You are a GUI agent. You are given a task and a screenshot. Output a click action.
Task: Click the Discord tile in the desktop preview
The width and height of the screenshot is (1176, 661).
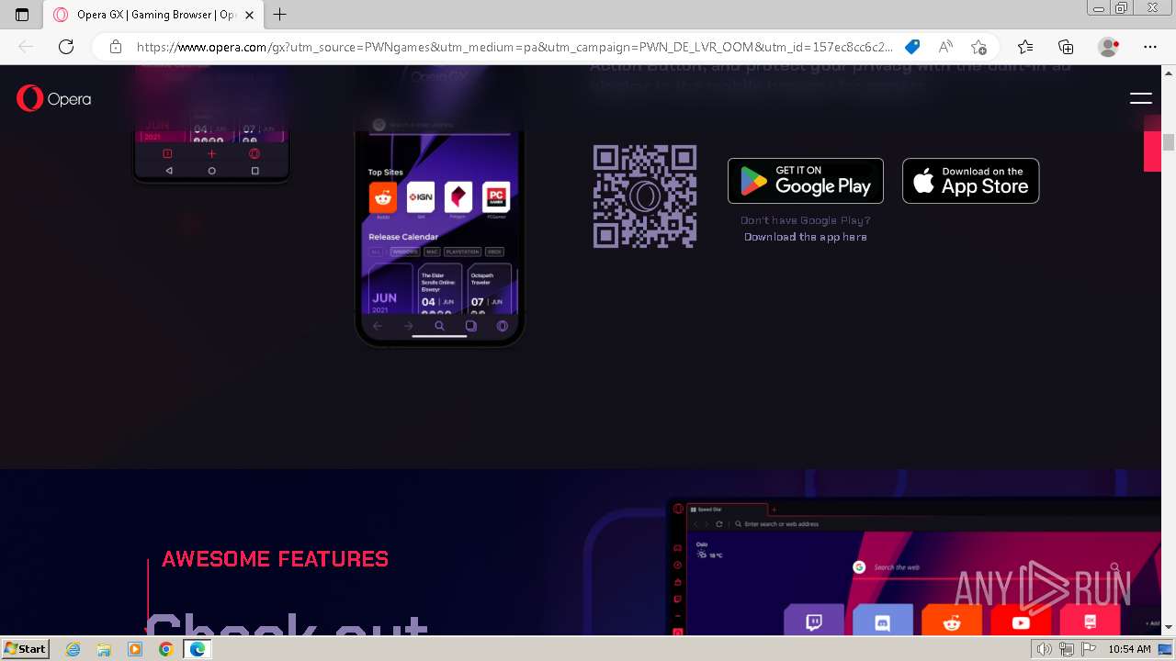(x=883, y=621)
